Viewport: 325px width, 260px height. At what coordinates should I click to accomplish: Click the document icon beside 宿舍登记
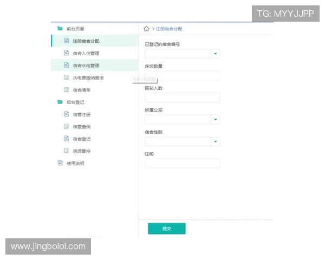coord(66,139)
